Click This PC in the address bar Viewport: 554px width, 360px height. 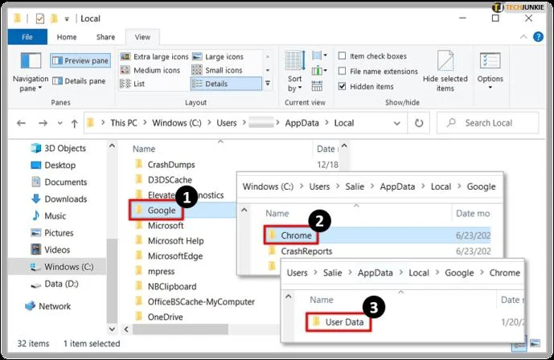pyautogui.click(x=124, y=123)
